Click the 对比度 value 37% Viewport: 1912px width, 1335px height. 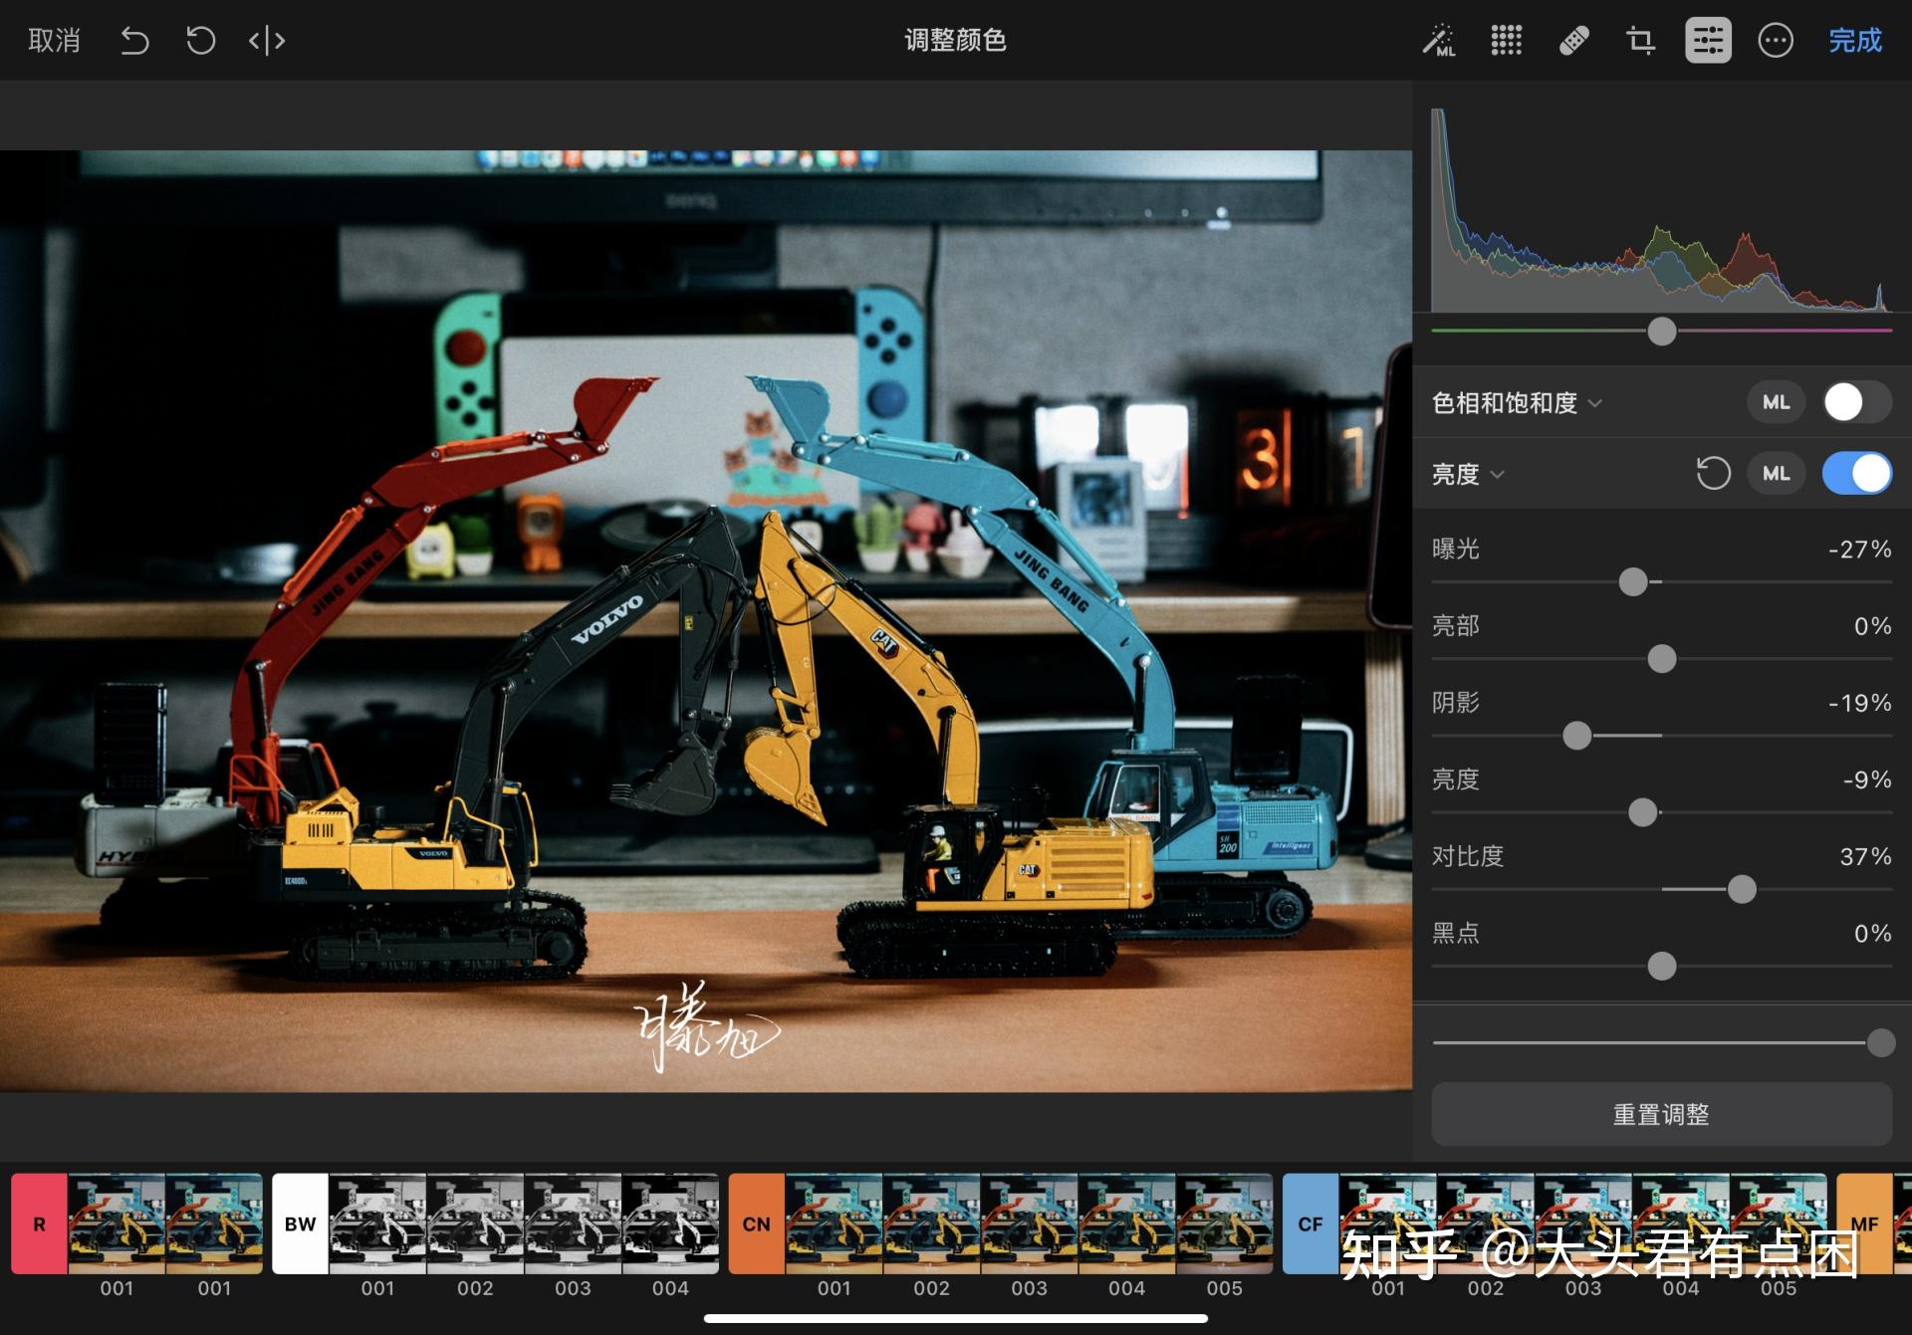(x=1865, y=856)
